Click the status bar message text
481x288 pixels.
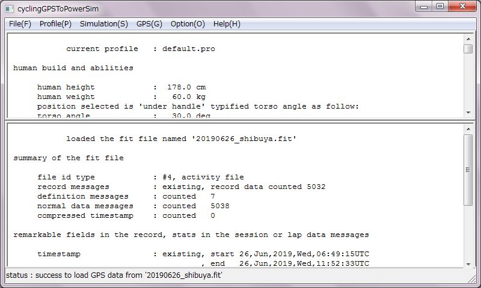pos(114,275)
